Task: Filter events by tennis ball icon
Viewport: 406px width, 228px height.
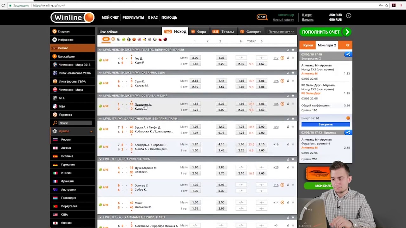Action: pos(124,39)
